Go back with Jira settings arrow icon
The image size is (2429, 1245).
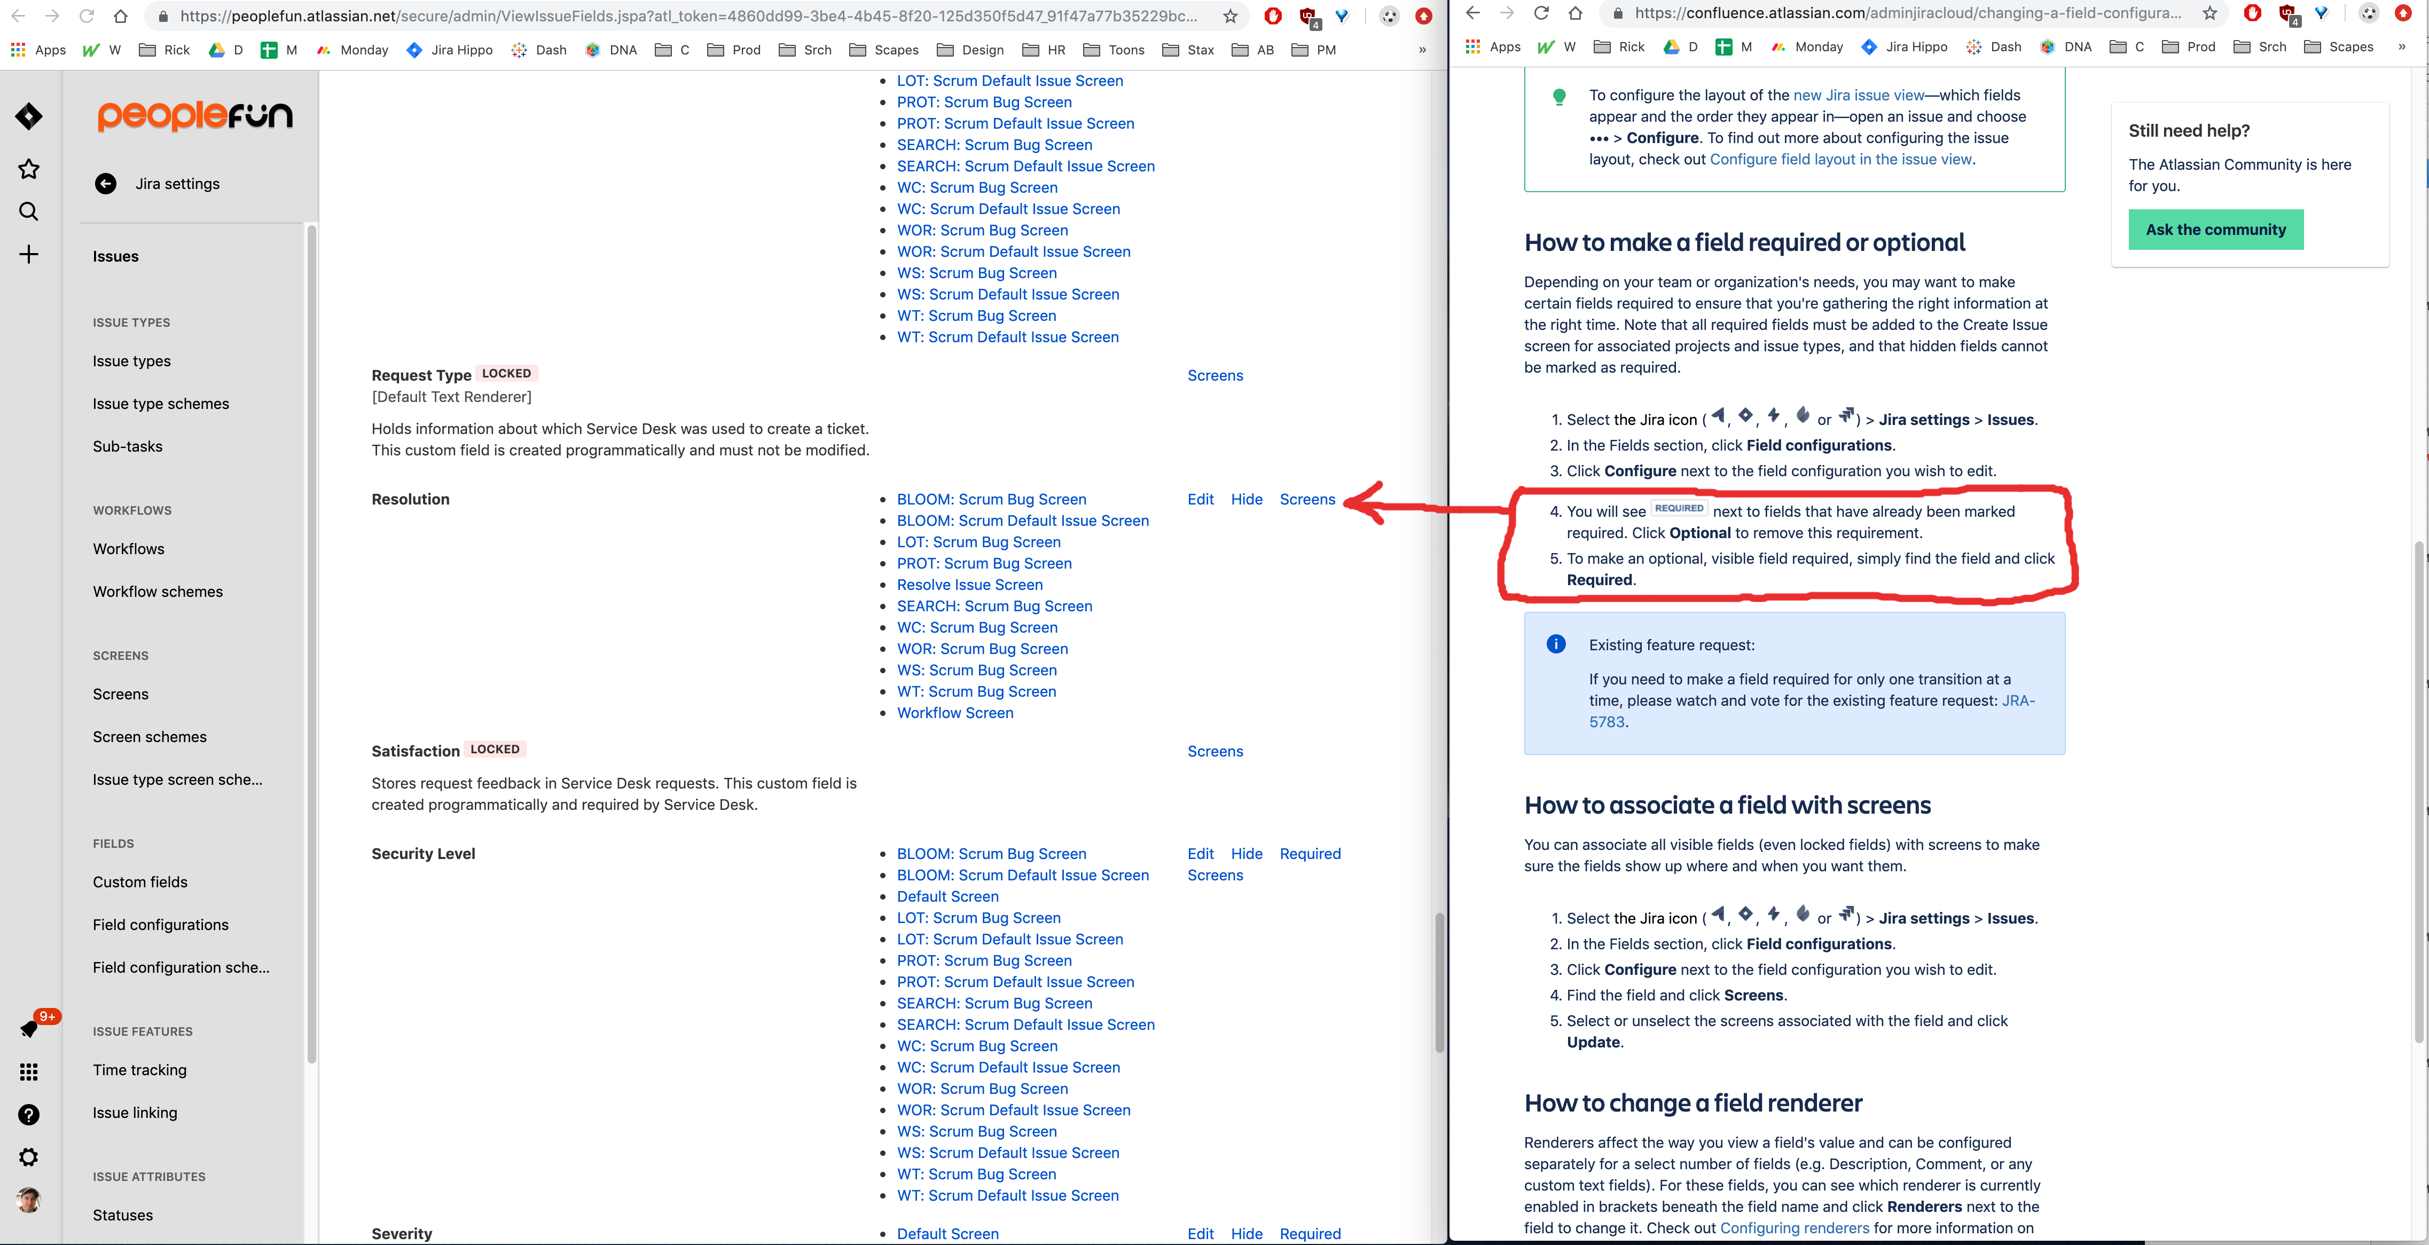[106, 184]
